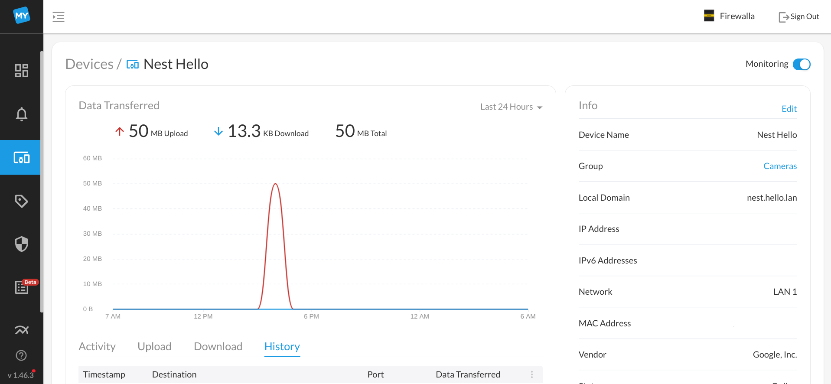Select the Devices icon in sidebar

21,157
